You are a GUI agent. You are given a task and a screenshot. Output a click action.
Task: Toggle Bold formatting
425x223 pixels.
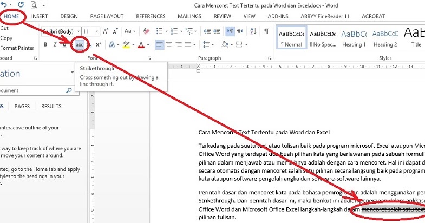[45, 44]
